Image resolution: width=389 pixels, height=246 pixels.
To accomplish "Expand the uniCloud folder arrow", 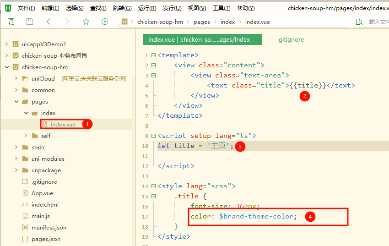I will (x=16, y=78).
